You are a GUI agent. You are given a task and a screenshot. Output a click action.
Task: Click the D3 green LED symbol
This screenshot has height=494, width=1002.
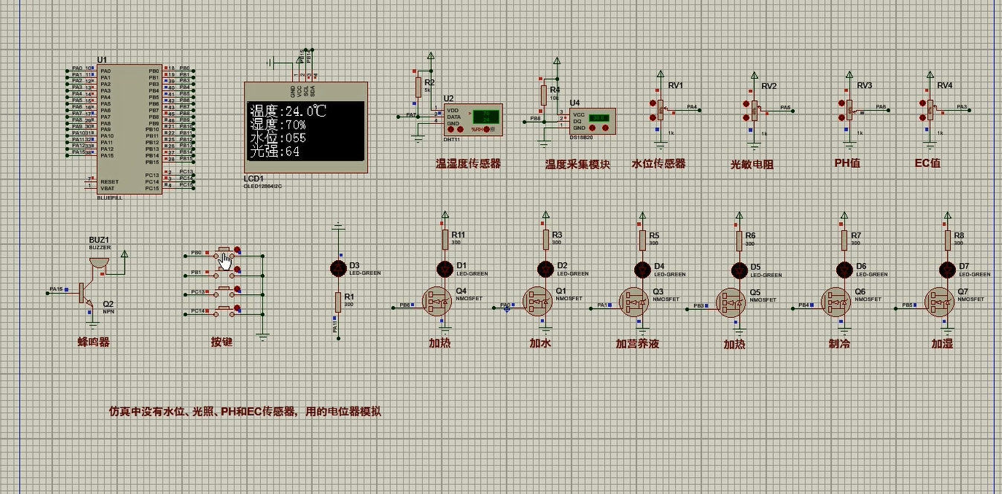point(338,267)
